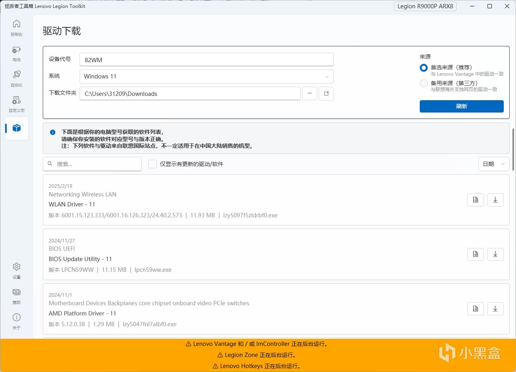Select the driver download box icon in sidebar

pos(17,128)
